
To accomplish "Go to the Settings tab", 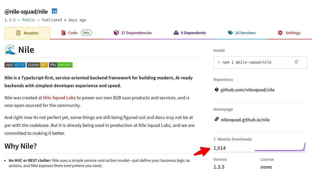I will click(289, 33).
